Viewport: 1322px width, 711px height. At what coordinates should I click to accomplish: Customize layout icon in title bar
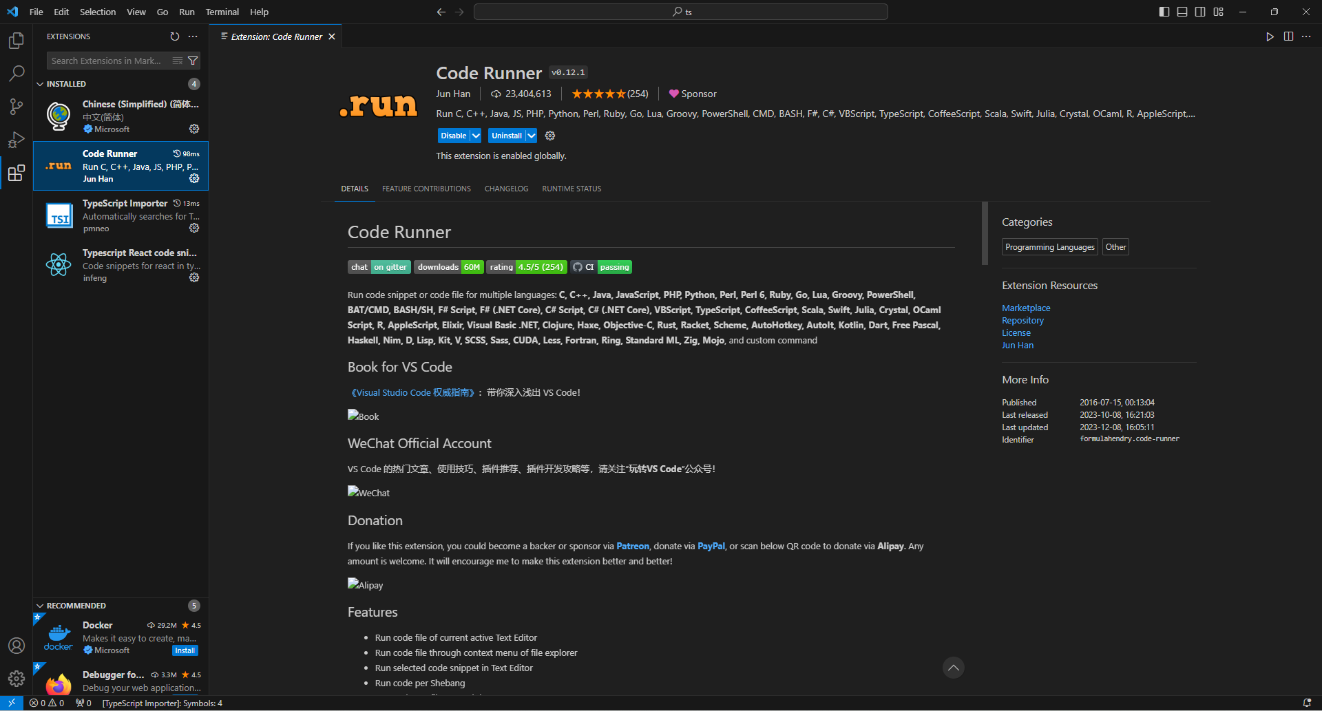[x=1219, y=12]
